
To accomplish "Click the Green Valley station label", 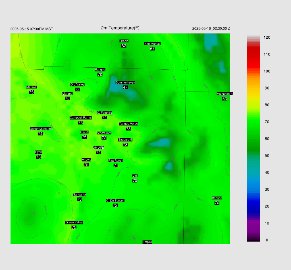I will click(x=74, y=223).
